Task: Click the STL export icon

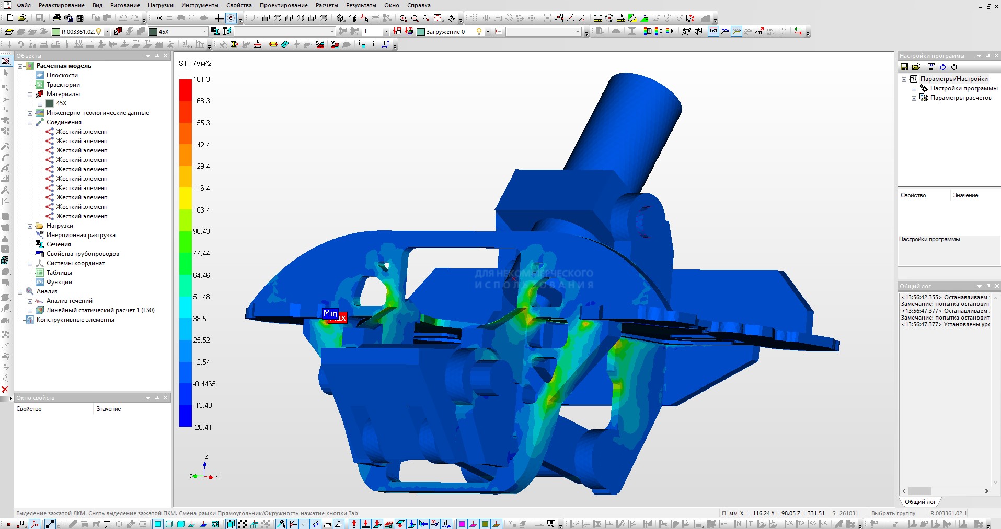Action: point(759,31)
